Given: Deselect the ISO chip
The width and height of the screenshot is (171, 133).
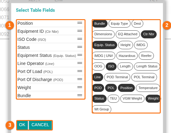Looking at the screenshot, I should click(x=111, y=66).
